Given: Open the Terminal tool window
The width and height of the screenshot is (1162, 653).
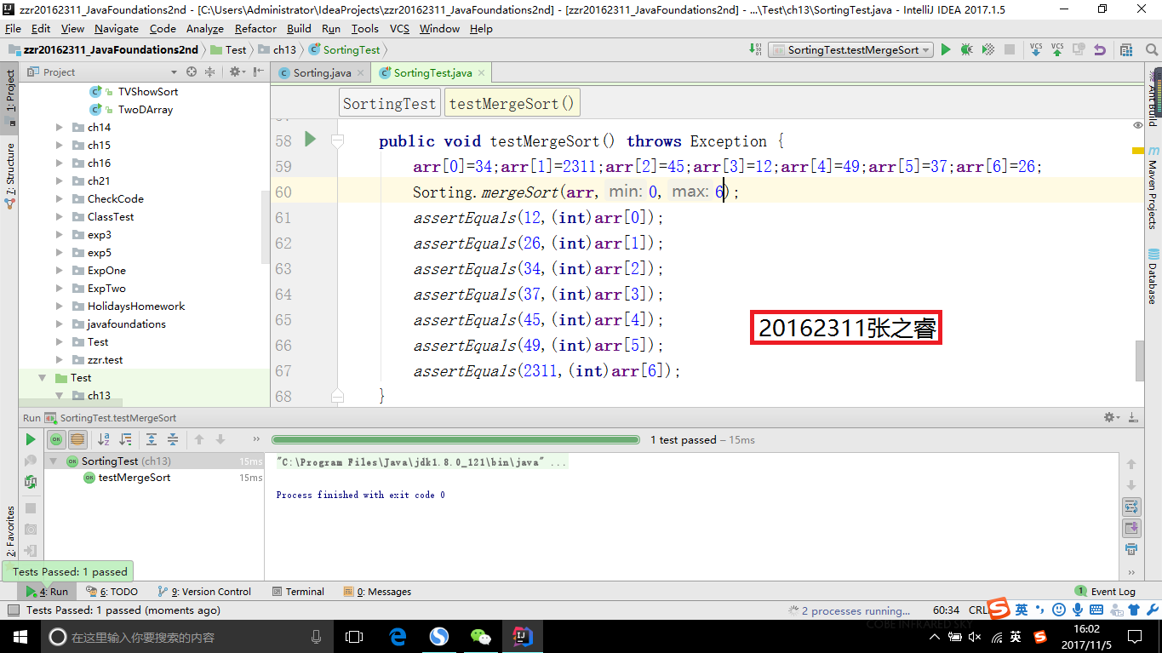Looking at the screenshot, I should 298,592.
